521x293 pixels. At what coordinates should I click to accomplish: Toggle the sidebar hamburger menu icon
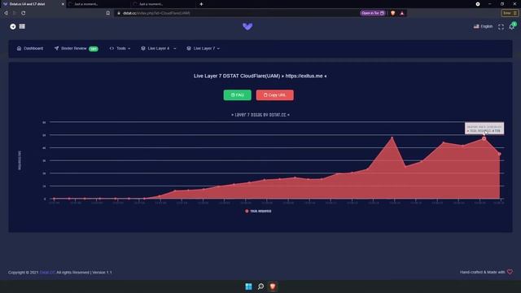pos(22,26)
